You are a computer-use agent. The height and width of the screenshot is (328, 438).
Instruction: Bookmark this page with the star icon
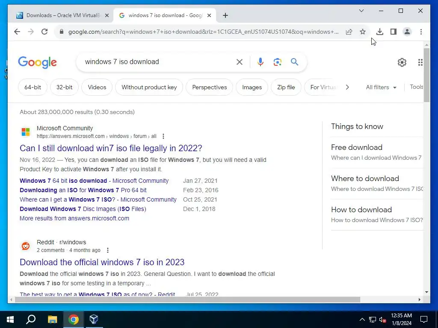[x=363, y=32]
